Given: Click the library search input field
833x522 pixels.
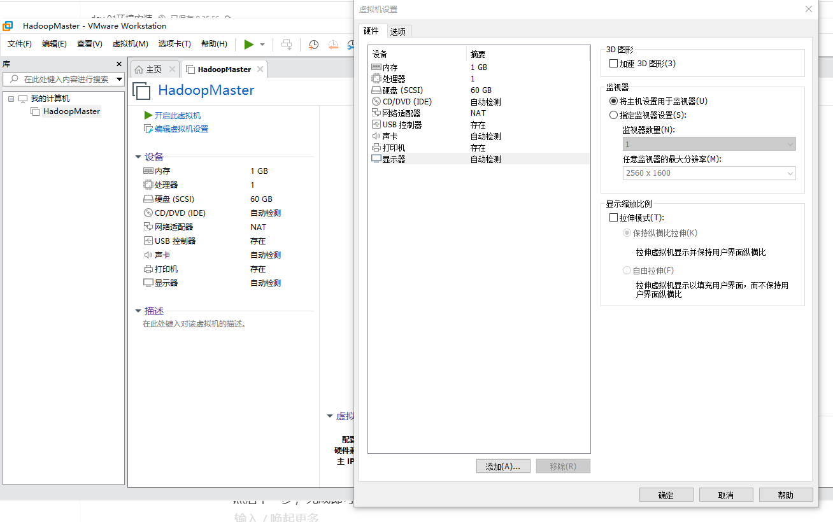Looking at the screenshot, I should 65,80.
